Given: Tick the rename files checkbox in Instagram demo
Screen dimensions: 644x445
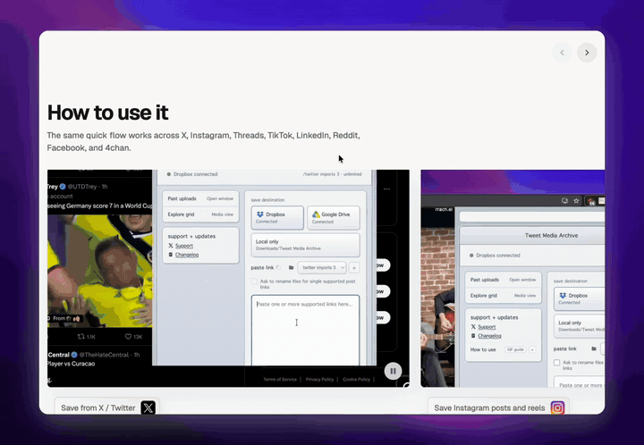Looking at the screenshot, I should pyautogui.click(x=557, y=363).
